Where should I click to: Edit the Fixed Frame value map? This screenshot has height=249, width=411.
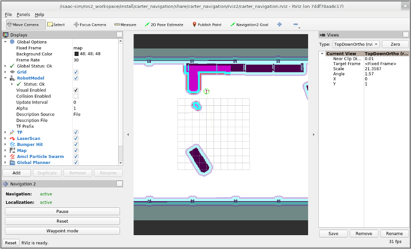coord(95,48)
